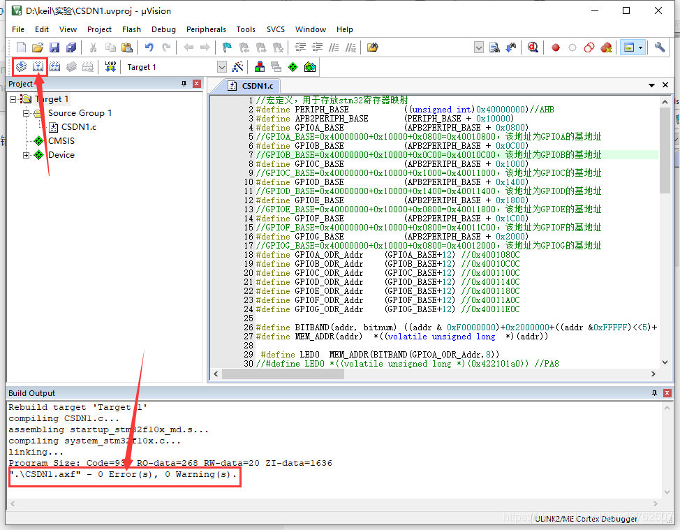Select CSDN1.c in the project tree

[78, 127]
